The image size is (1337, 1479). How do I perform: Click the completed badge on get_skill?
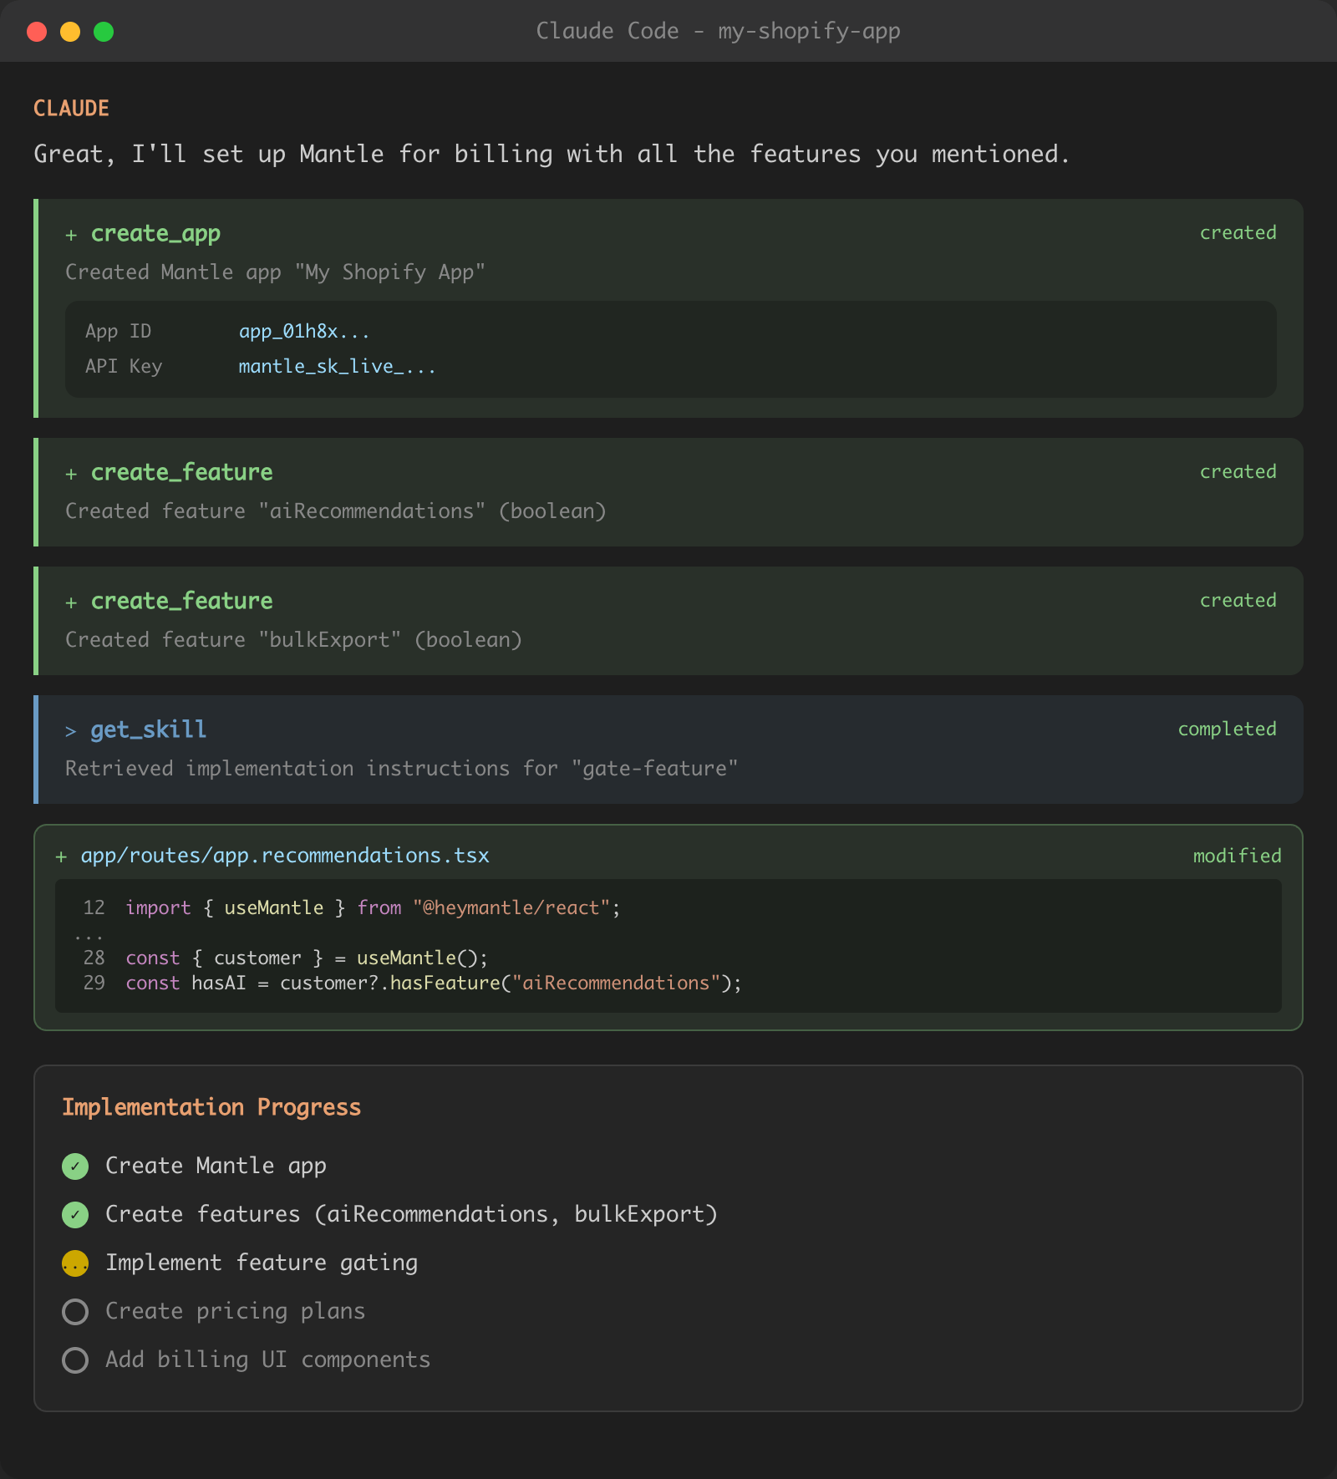[1227, 729]
